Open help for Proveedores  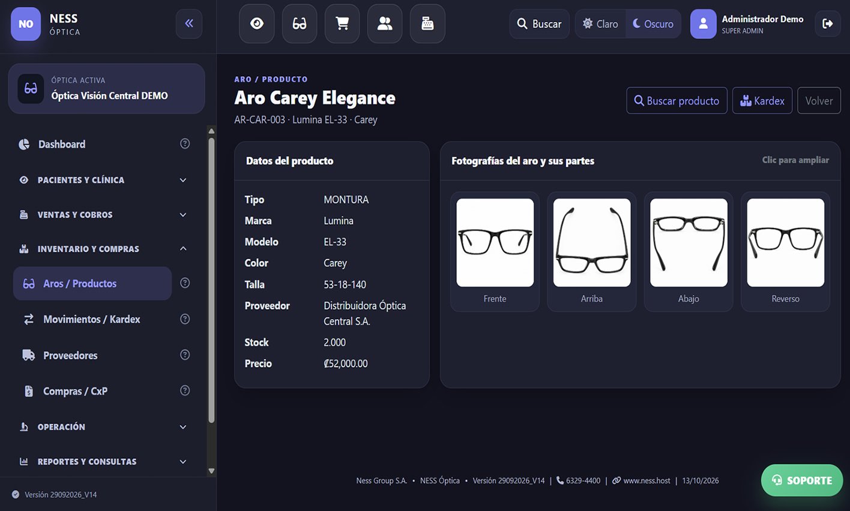(185, 354)
